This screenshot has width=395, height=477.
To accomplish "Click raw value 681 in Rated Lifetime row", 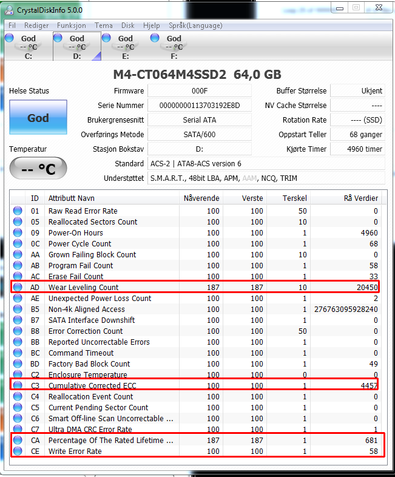I will click(371, 440).
